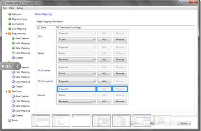Click the Finish step clock icon

(x=10, y=120)
